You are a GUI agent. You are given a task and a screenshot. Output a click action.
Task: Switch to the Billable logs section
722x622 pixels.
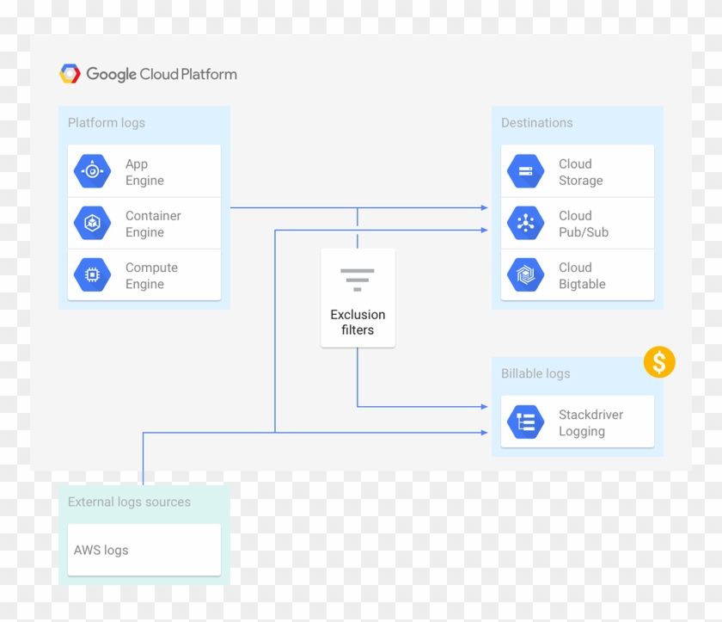(x=535, y=373)
